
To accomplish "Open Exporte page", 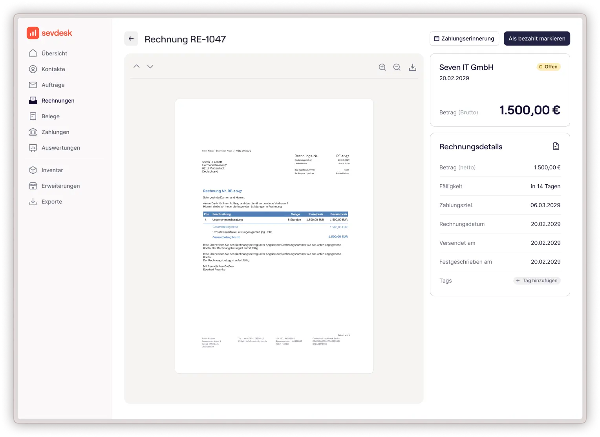I will point(52,202).
